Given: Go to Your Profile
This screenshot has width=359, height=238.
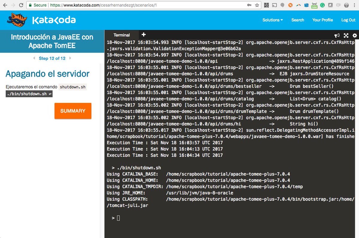Looking at the screenshot, I should tap(323, 20).
